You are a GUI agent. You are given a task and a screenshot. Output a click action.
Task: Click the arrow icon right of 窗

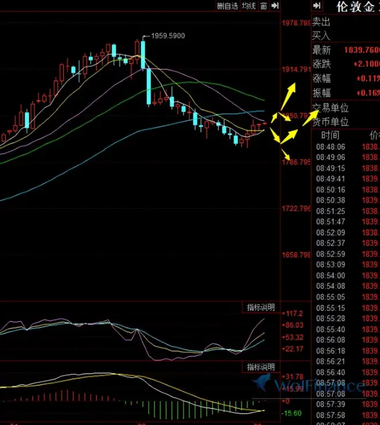(275, 6)
